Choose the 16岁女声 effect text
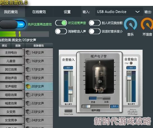Image resolution: width=153 pixels, height=128 pixels. (x=38, y=61)
